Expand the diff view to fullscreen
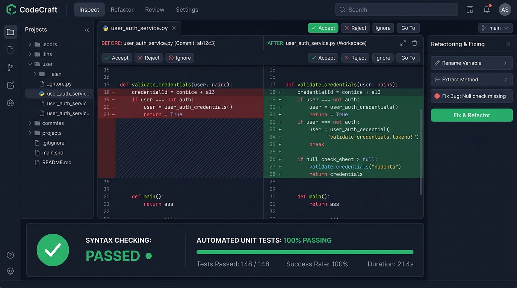The image size is (517, 288). (x=403, y=43)
